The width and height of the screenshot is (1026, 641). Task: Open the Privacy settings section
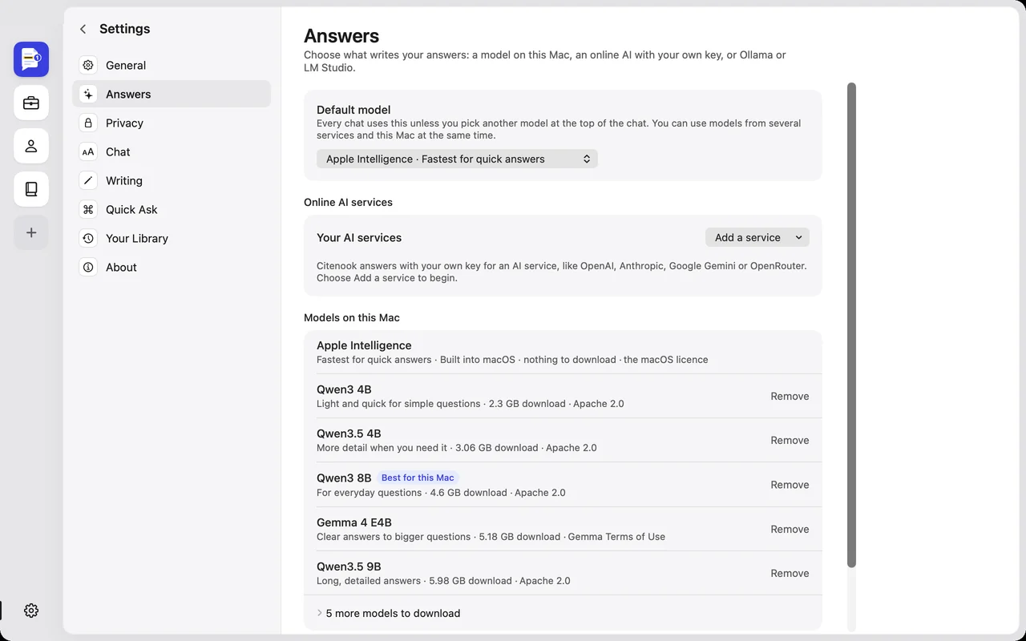tap(172, 123)
